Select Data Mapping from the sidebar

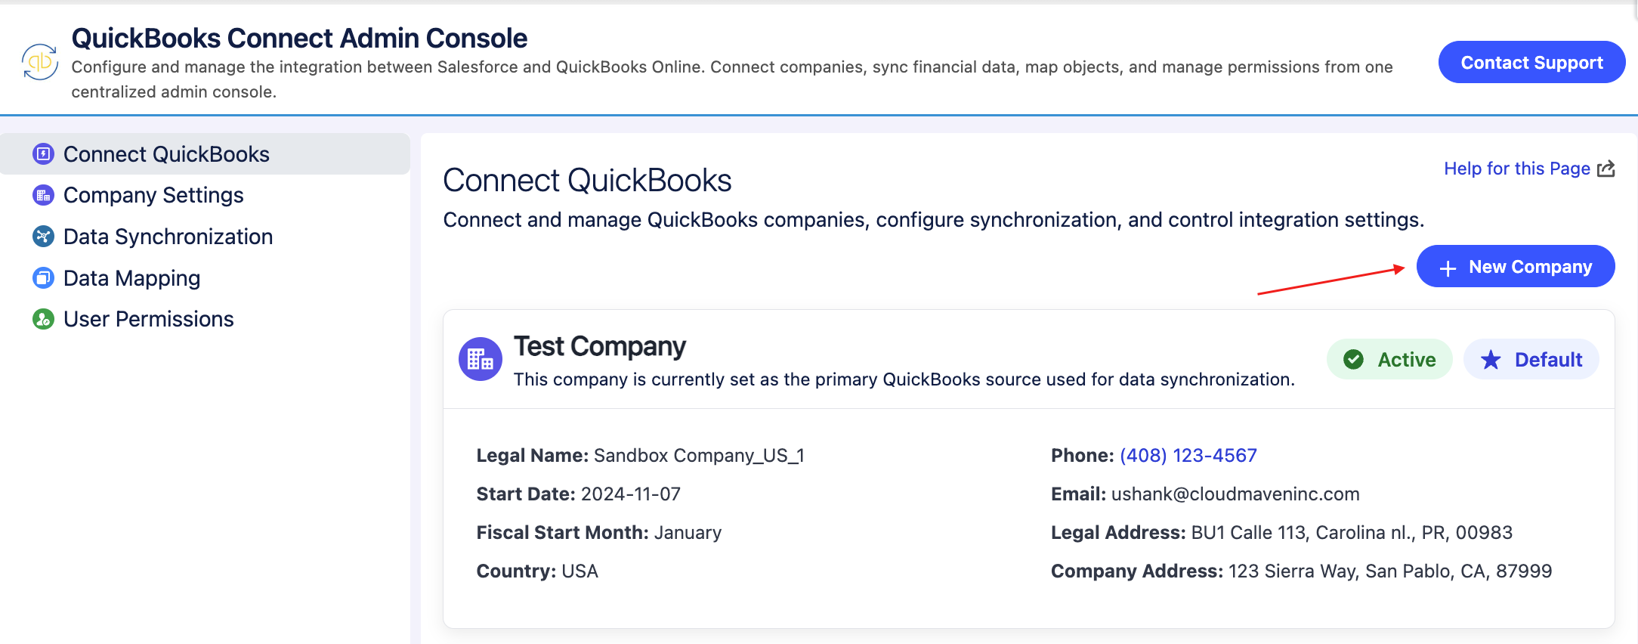point(206,278)
